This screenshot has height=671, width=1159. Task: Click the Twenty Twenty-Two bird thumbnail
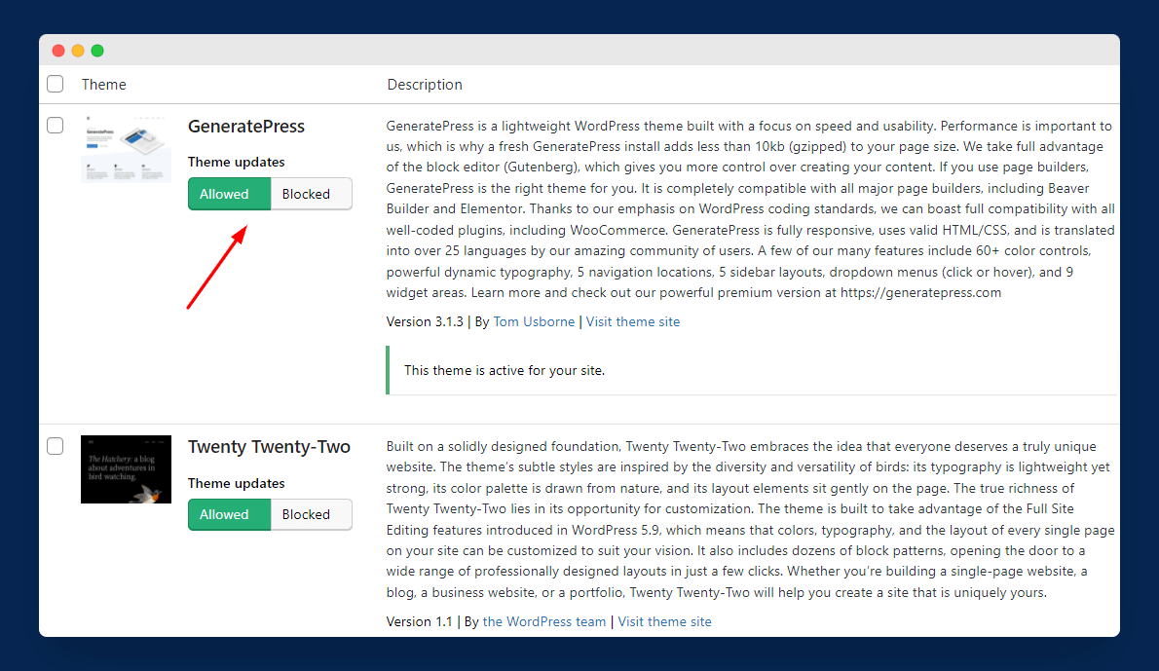(126, 469)
